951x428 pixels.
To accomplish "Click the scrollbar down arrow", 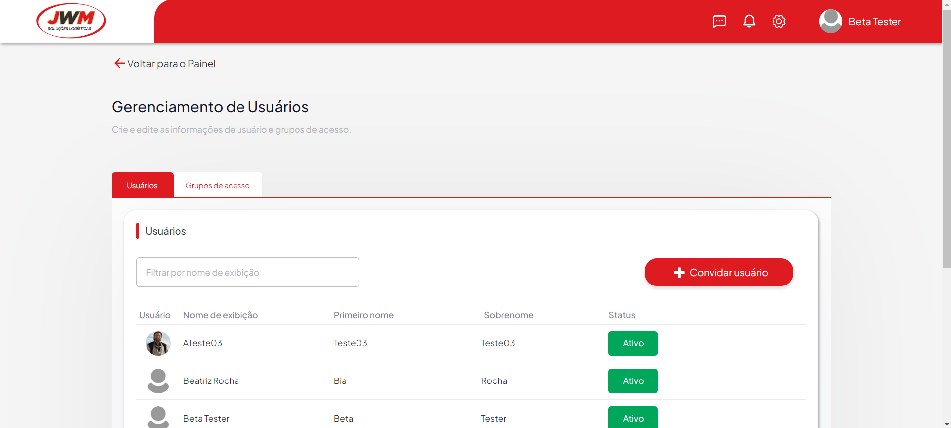I will pyautogui.click(x=946, y=424).
